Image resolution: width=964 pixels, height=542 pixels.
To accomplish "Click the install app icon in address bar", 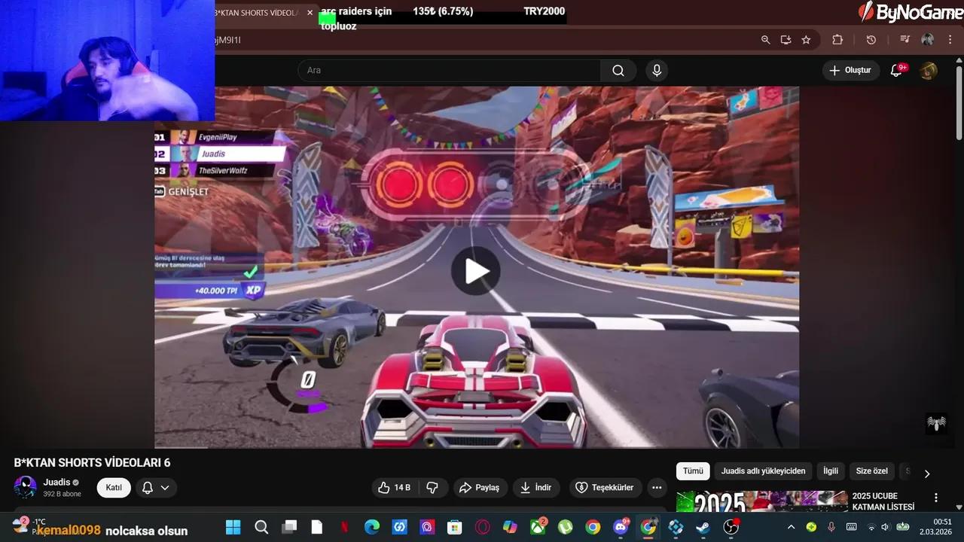I will click(786, 40).
